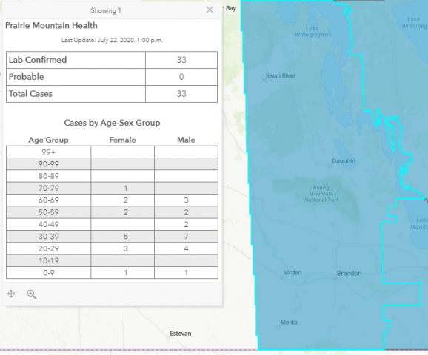Screen dimensions: 428x355
Task: Close the Prairie Mountain Health popup
Action: pos(210,10)
